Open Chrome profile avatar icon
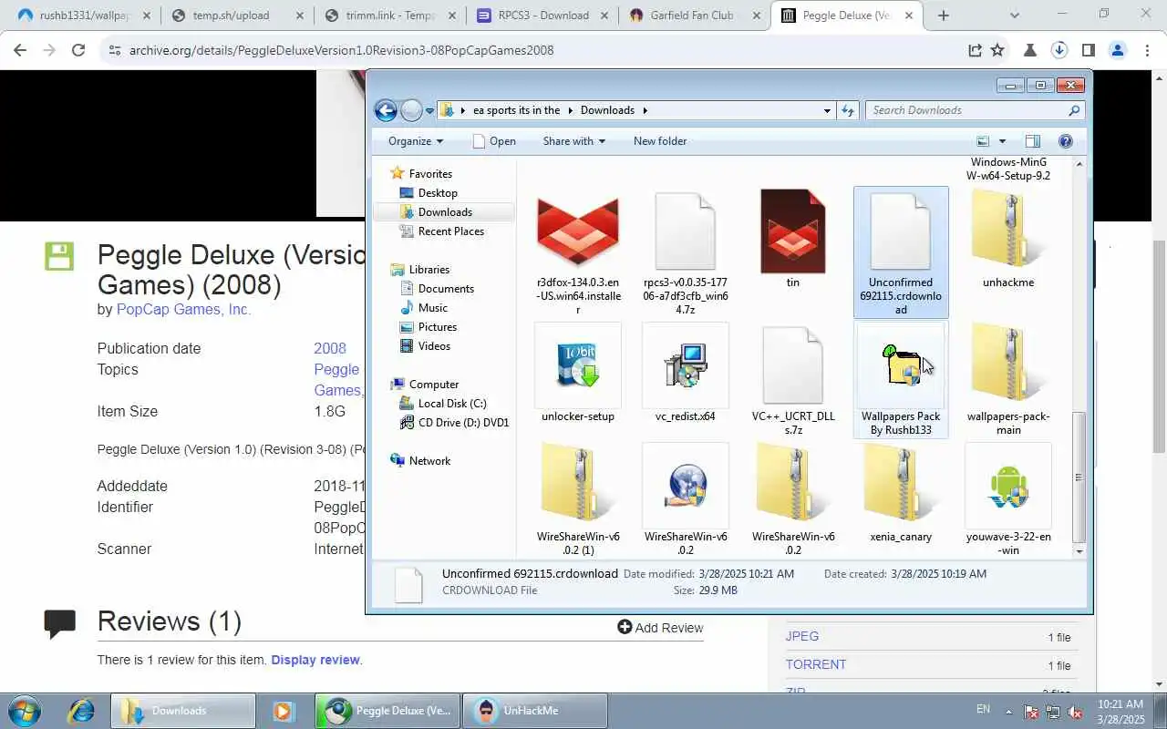 1118,50
